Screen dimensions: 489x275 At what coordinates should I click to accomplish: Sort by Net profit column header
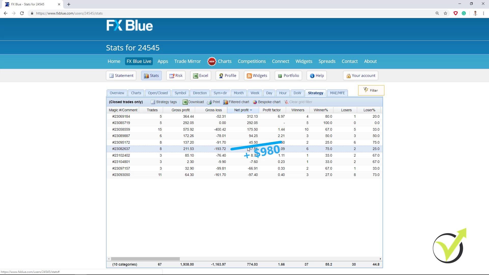[243, 110]
